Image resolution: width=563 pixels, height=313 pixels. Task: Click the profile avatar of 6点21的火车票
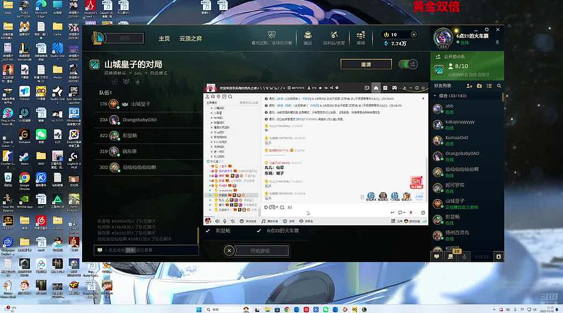click(443, 38)
